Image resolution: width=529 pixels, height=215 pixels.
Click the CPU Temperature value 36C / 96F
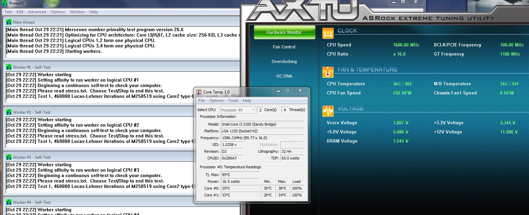click(x=403, y=84)
